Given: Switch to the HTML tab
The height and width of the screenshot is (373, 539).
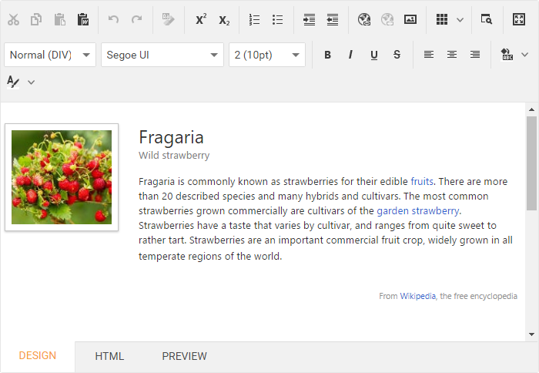Looking at the screenshot, I should coord(109,356).
